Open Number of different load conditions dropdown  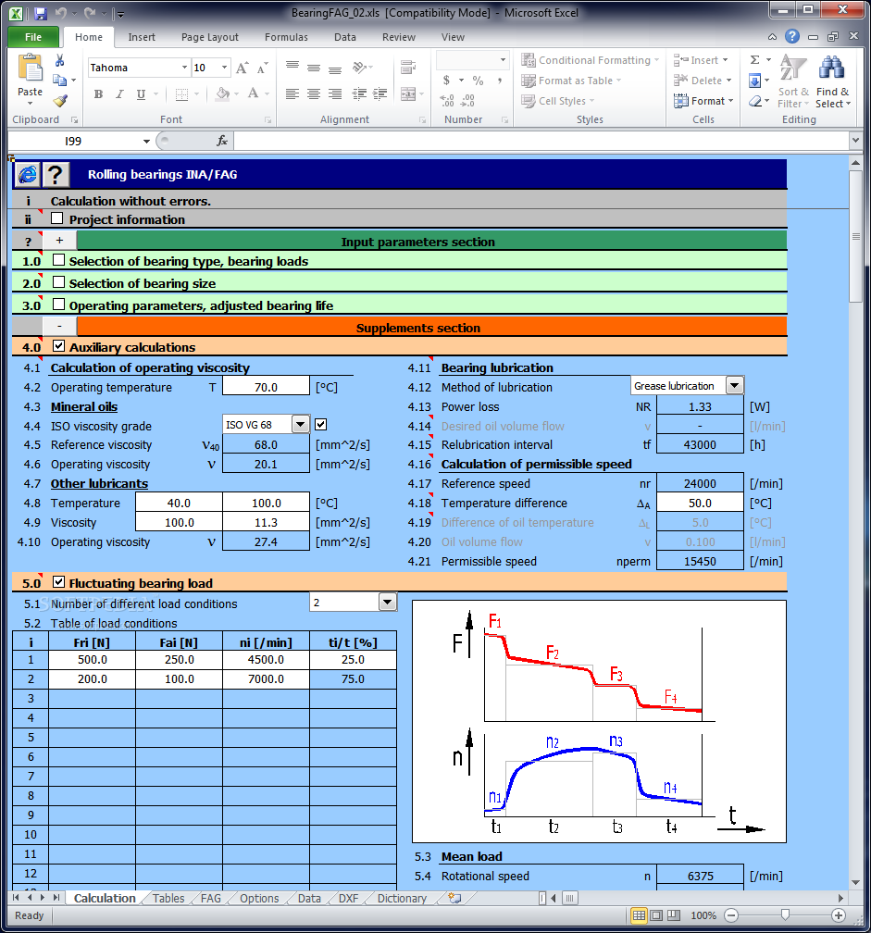(387, 603)
